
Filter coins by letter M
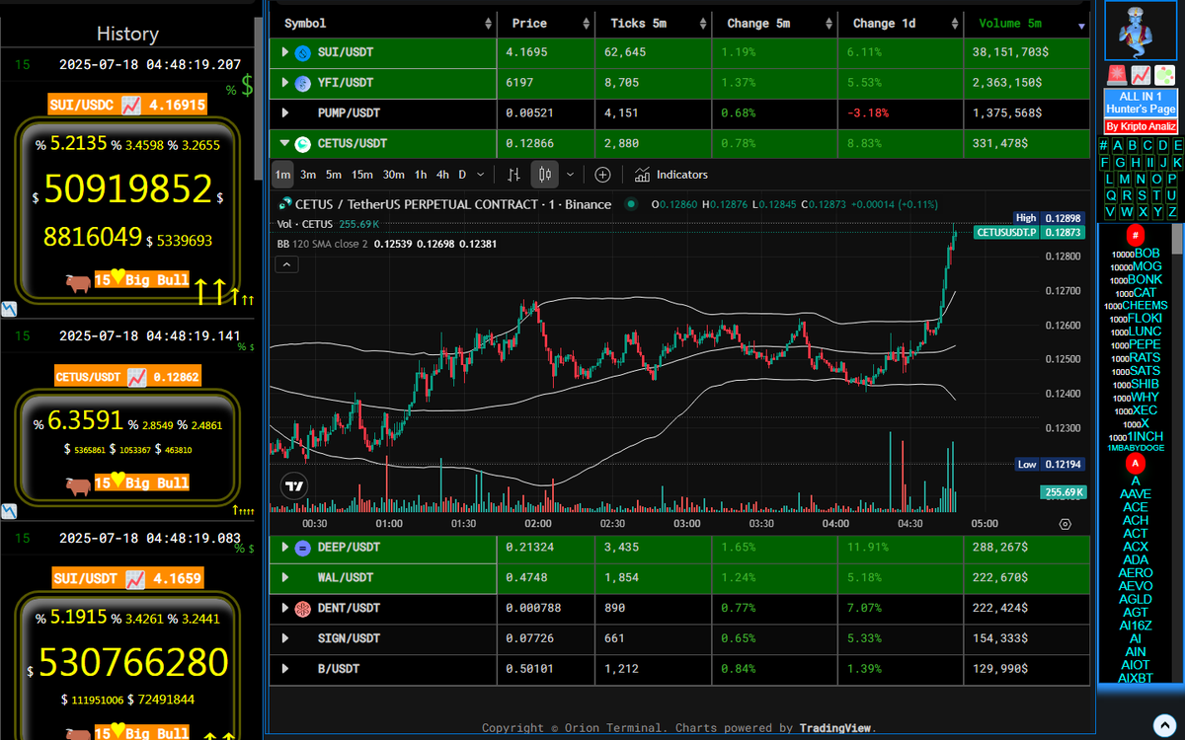(x=1124, y=180)
